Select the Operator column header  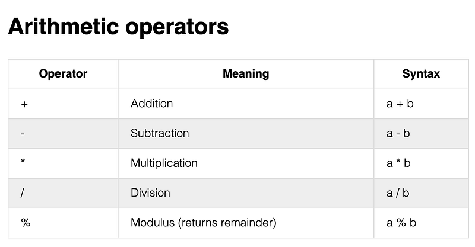point(63,74)
